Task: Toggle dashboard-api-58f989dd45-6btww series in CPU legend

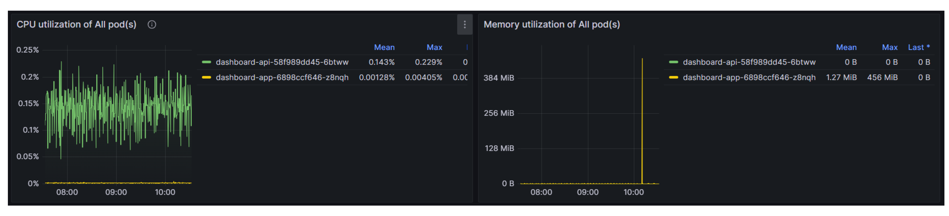Action: pyautogui.click(x=282, y=62)
